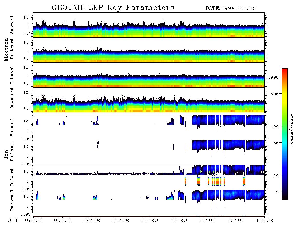Click the 1000 colorbar tick label
293x225 pixels.
click(273, 77)
